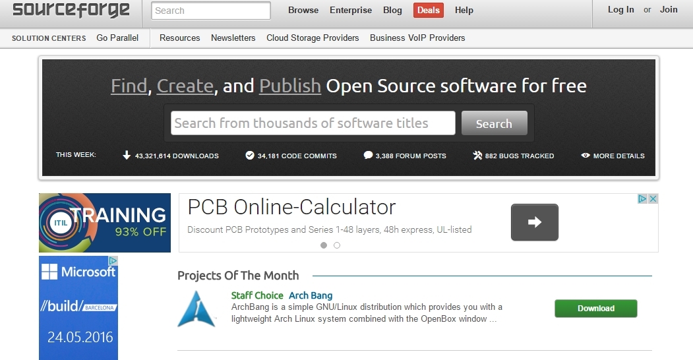Open Cloud Storage Providers link
This screenshot has height=360, width=693.
tap(313, 38)
